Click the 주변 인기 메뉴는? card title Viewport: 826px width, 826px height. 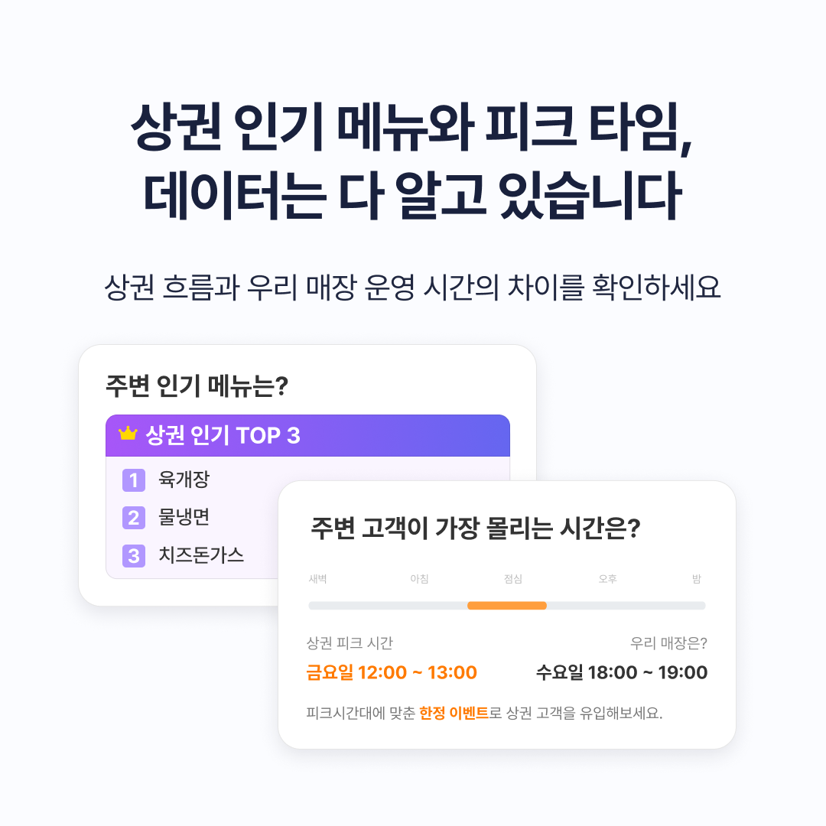tap(196, 386)
